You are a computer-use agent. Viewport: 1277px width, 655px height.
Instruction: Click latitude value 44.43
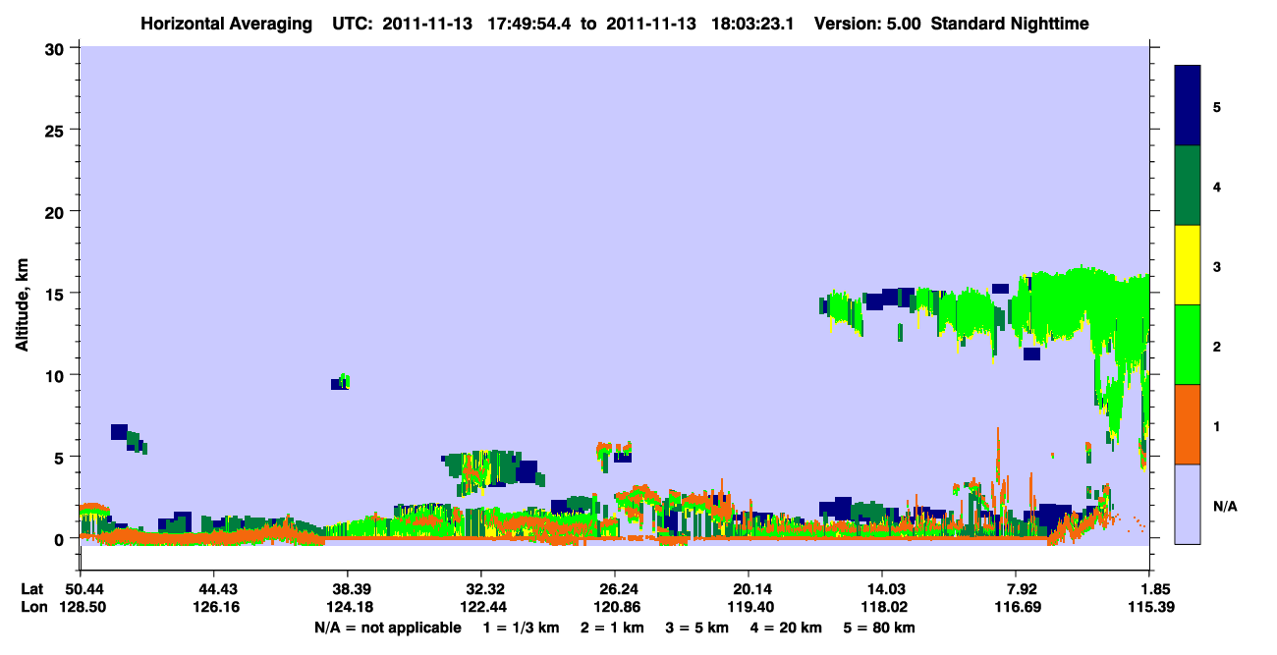point(214,589)
